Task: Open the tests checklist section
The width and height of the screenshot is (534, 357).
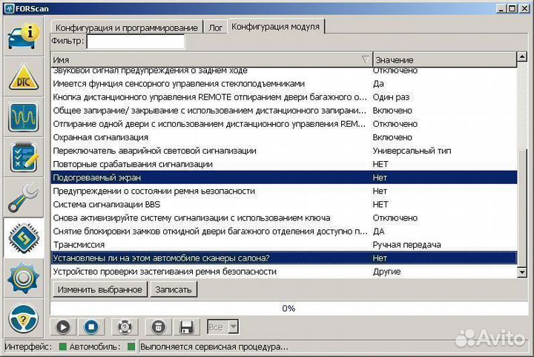Action: click(24, 157)
